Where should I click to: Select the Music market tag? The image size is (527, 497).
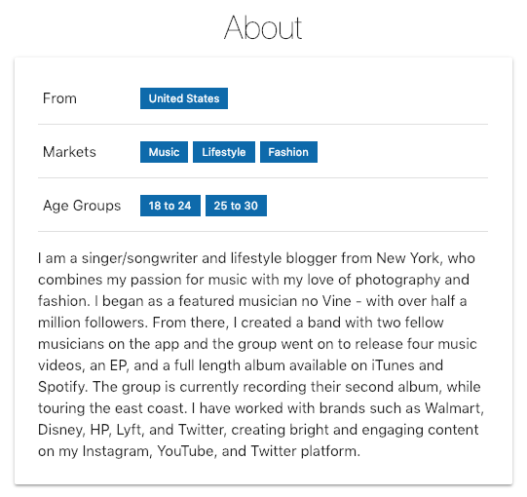tap(164, 152)
